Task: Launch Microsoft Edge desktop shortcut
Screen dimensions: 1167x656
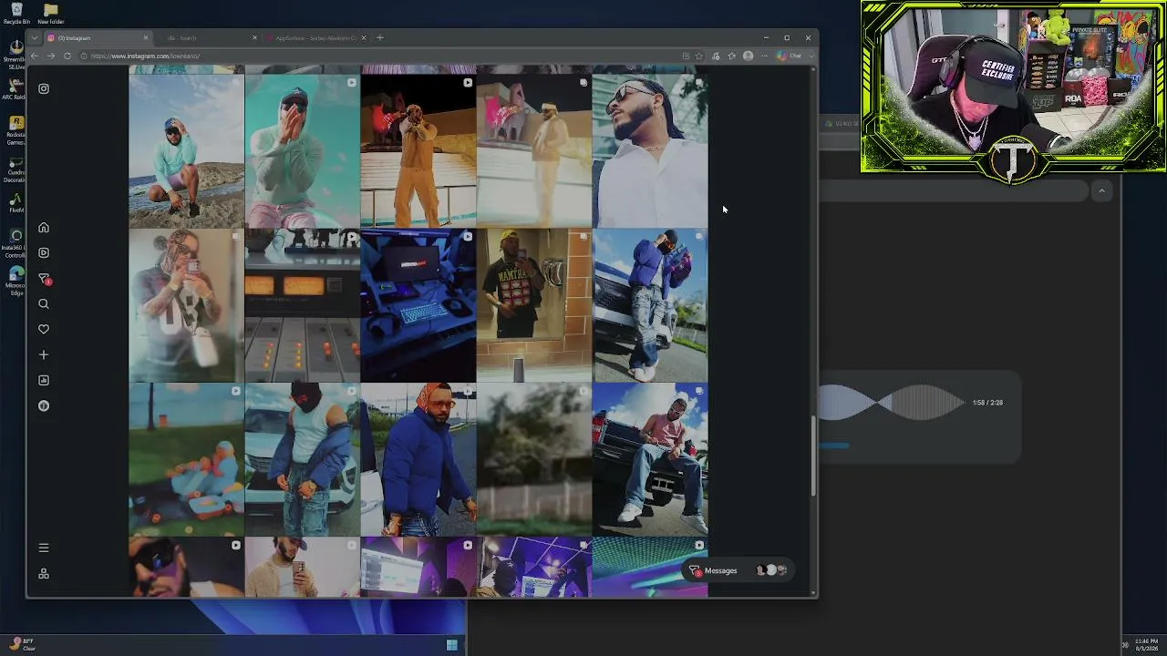Action: pos(15,279)
